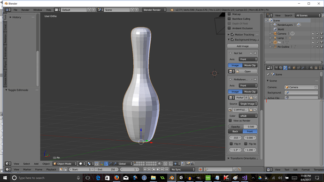
Task: Open the Window menu
Action: pyautogui.click(x=38, y=10)
